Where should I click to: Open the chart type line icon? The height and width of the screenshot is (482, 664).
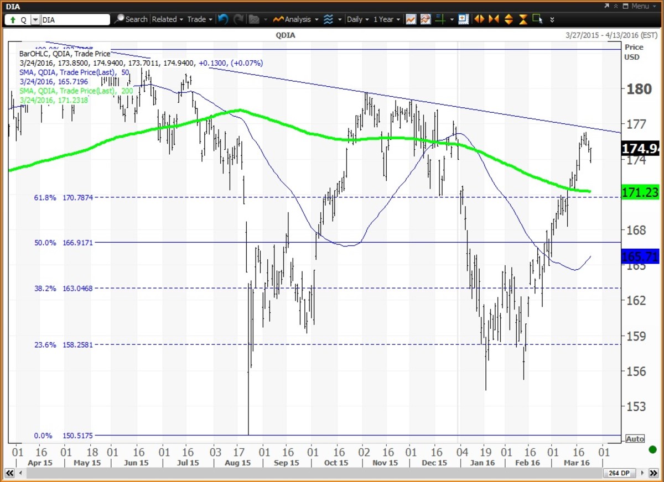point(411,19)
